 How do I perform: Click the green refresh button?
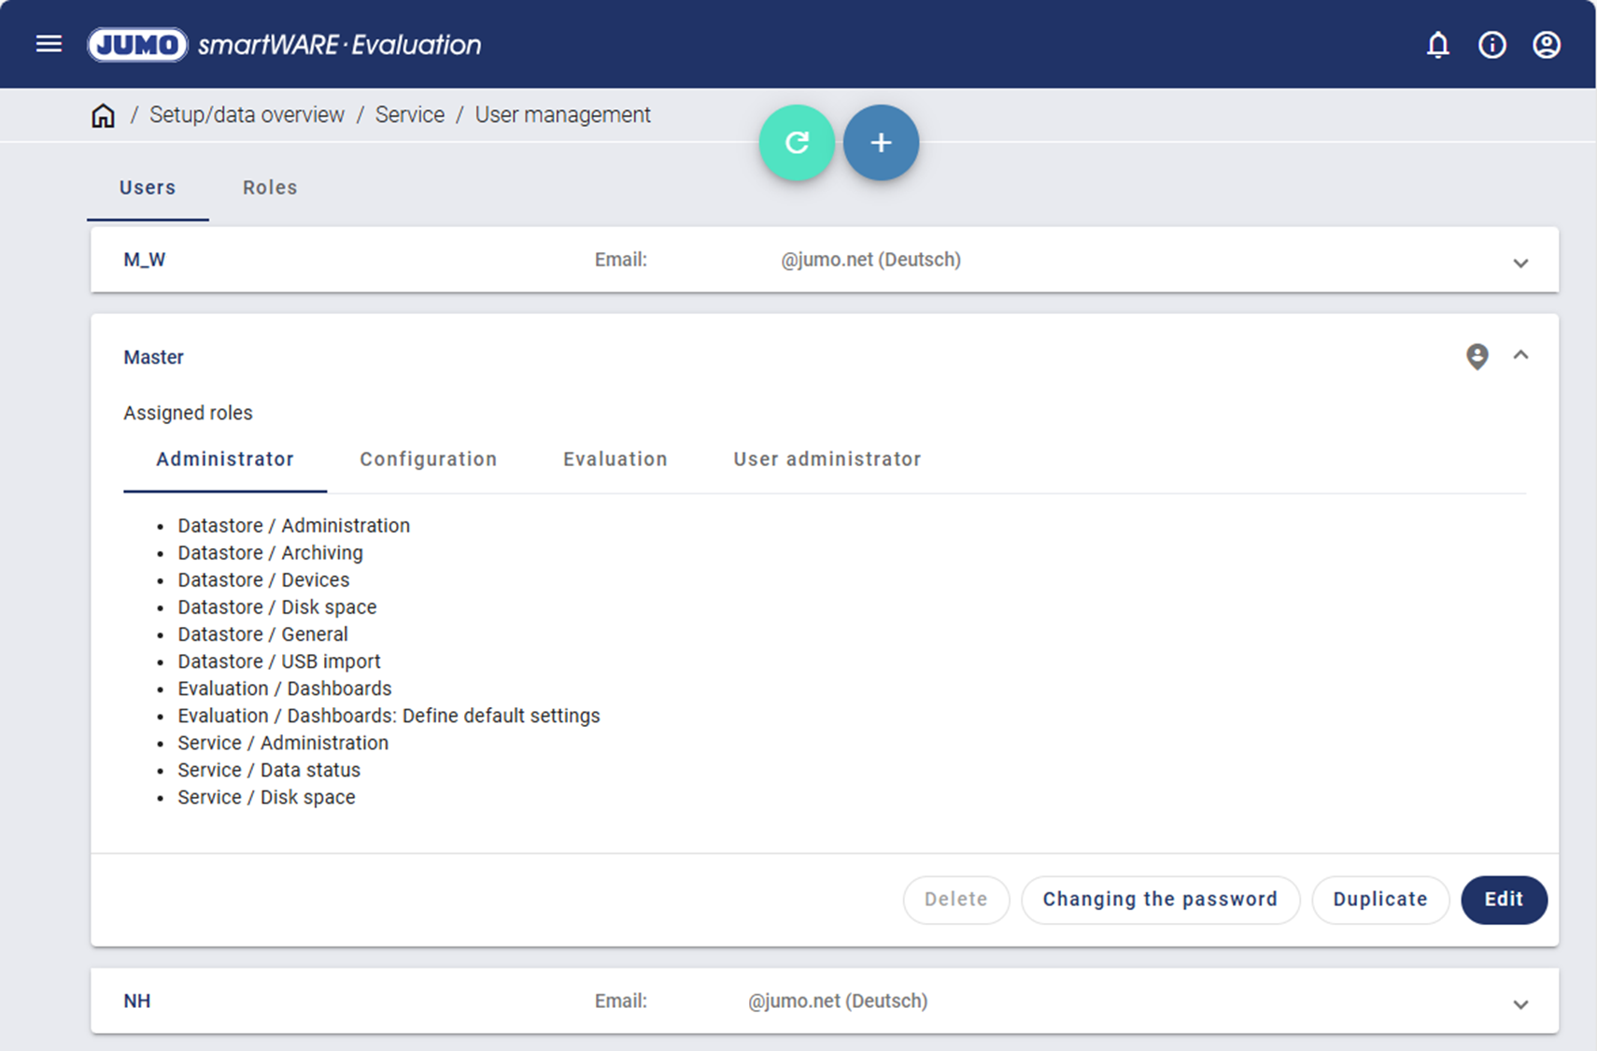(x=796, y=143)
